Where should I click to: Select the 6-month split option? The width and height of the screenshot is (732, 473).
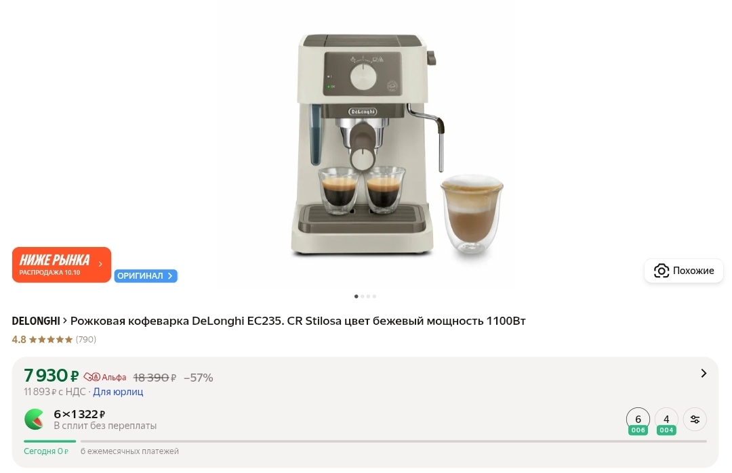638,421
